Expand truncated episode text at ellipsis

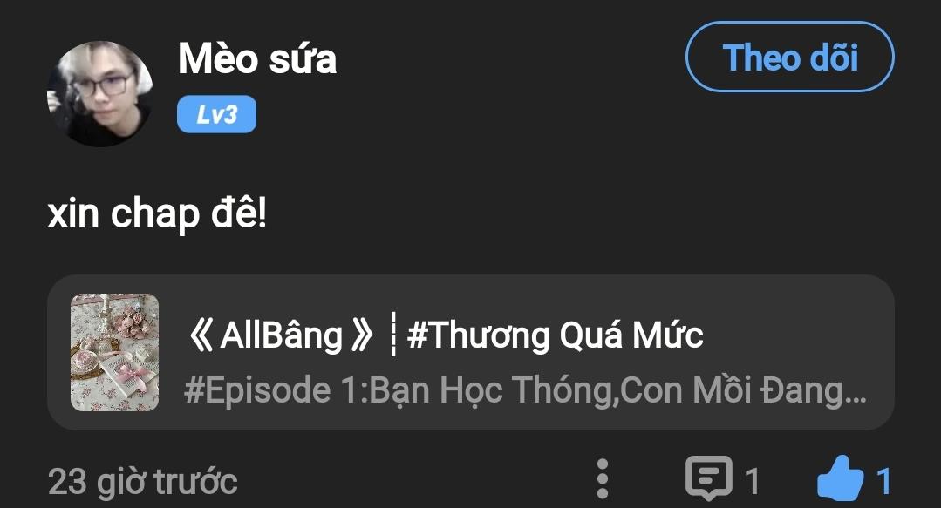click(x=855, y=398)
